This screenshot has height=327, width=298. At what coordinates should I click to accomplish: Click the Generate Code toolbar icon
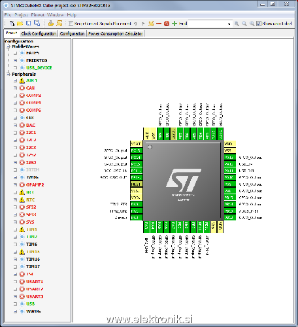(x=51, y=24)
